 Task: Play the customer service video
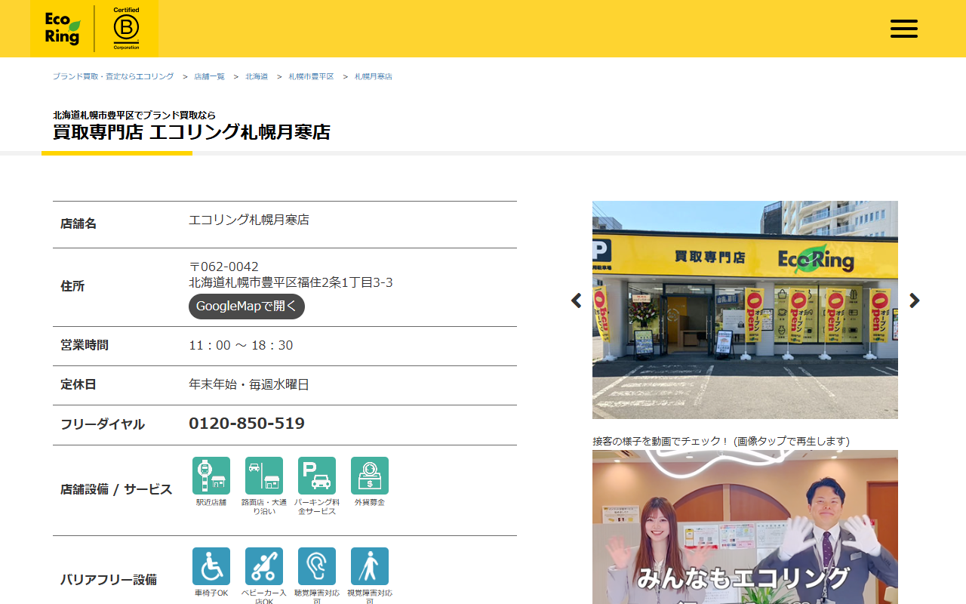(745, 527)
